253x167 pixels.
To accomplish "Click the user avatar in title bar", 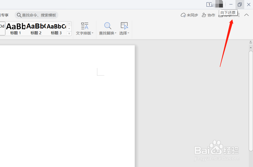I will [219, 4].
